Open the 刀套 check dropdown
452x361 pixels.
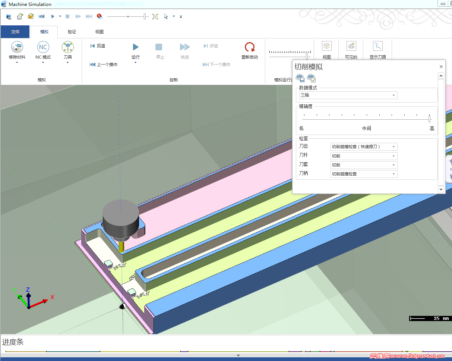click(364, 165)
